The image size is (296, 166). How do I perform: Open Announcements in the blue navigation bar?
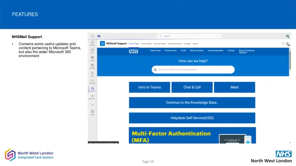click(x=215, y=50)
